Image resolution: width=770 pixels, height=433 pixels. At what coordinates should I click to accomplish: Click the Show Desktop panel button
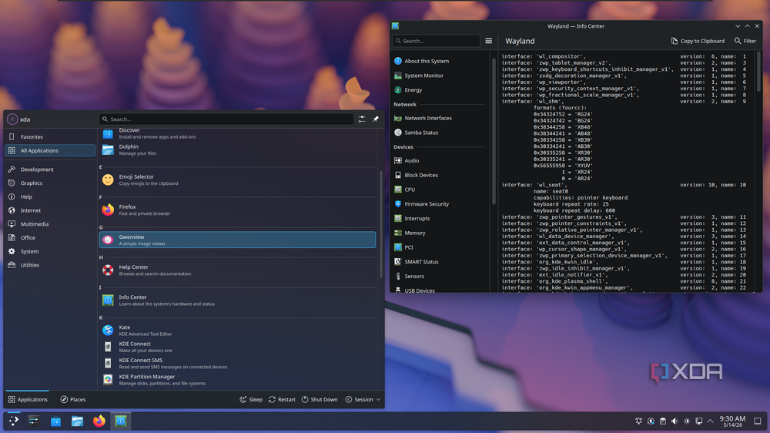click(758, 421)
